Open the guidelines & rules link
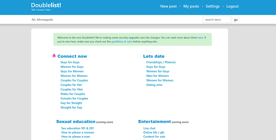This screenshot has height=140, width=276. click(x=122, y=42)
